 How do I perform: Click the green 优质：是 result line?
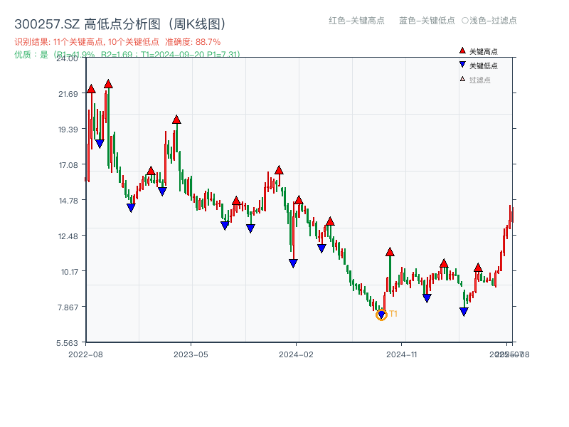coord(127,55)
